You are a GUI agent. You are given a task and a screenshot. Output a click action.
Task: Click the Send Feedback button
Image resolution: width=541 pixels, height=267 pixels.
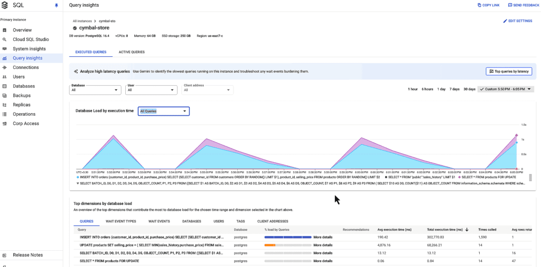[524, 5]
